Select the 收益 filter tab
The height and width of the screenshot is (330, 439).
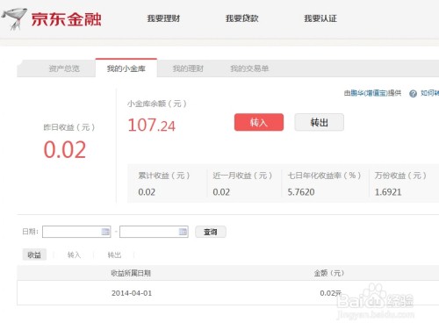pyautogui.click(x=34, y=255)
